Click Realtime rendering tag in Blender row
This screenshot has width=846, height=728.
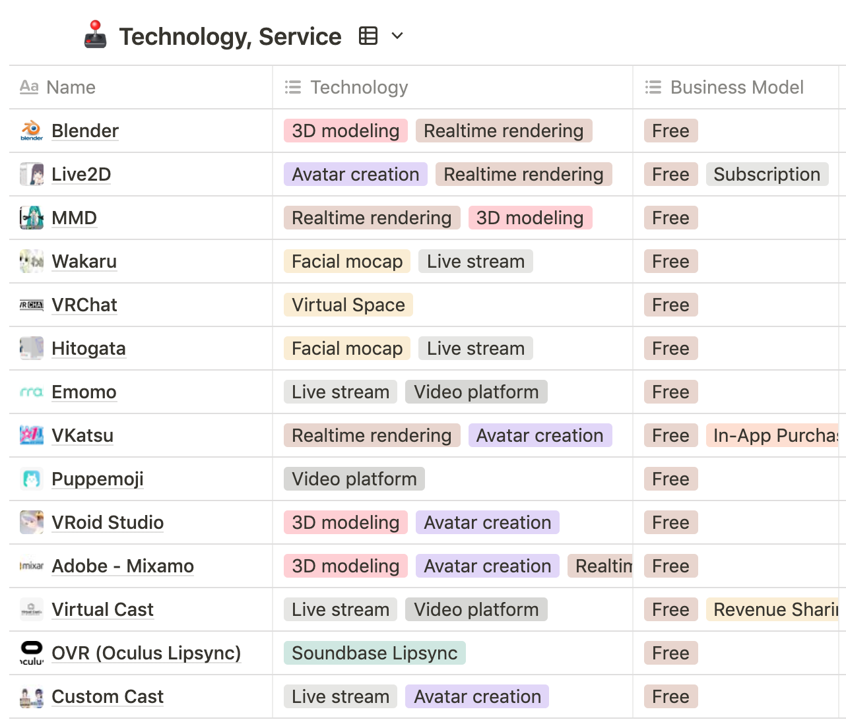(504, 131)
